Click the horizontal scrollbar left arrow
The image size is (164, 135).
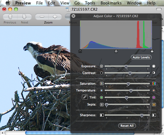coord(2,133)
